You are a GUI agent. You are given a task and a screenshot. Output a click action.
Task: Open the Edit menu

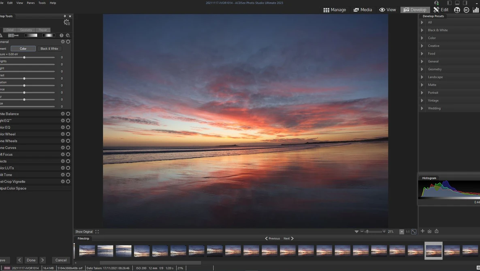tap(10, 3)
